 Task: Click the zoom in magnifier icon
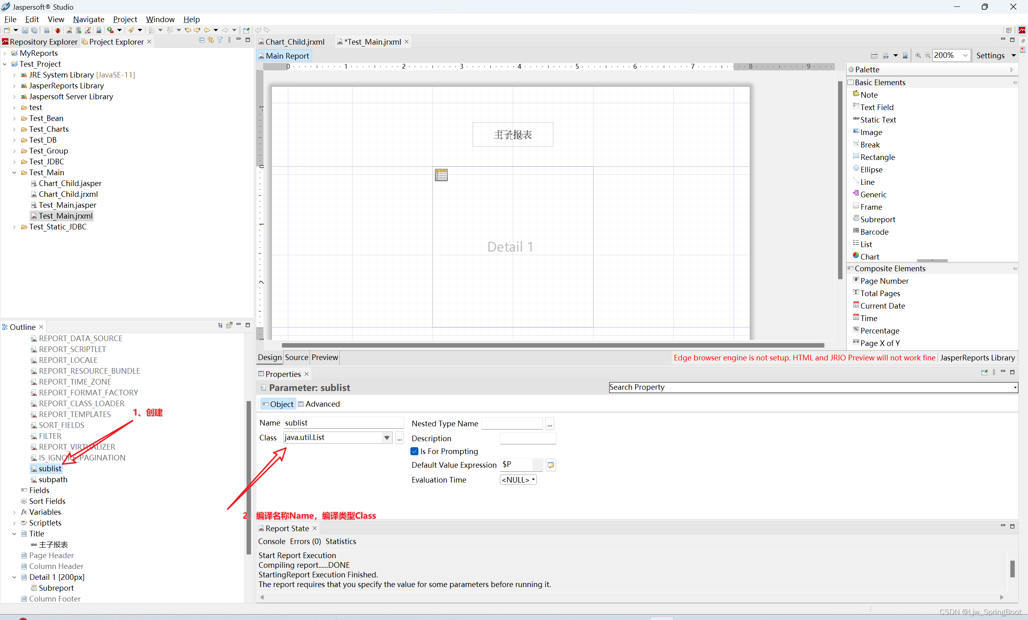(x=918, y=55)
